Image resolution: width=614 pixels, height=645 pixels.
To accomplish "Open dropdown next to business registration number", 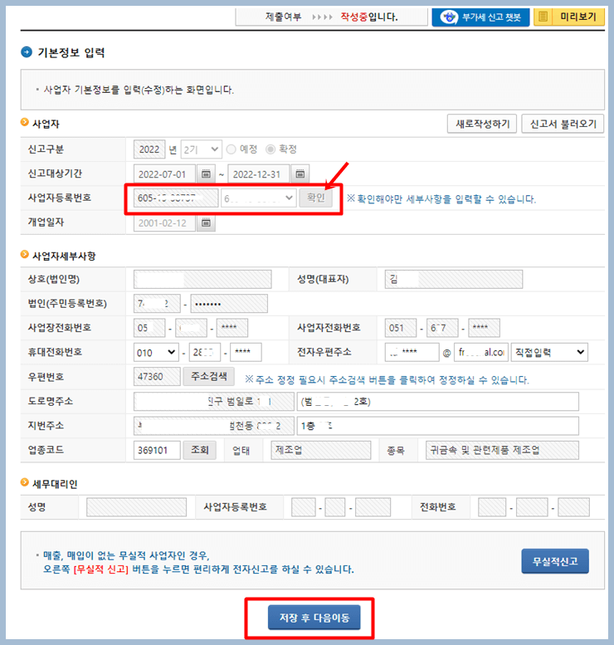I will 258,198.
